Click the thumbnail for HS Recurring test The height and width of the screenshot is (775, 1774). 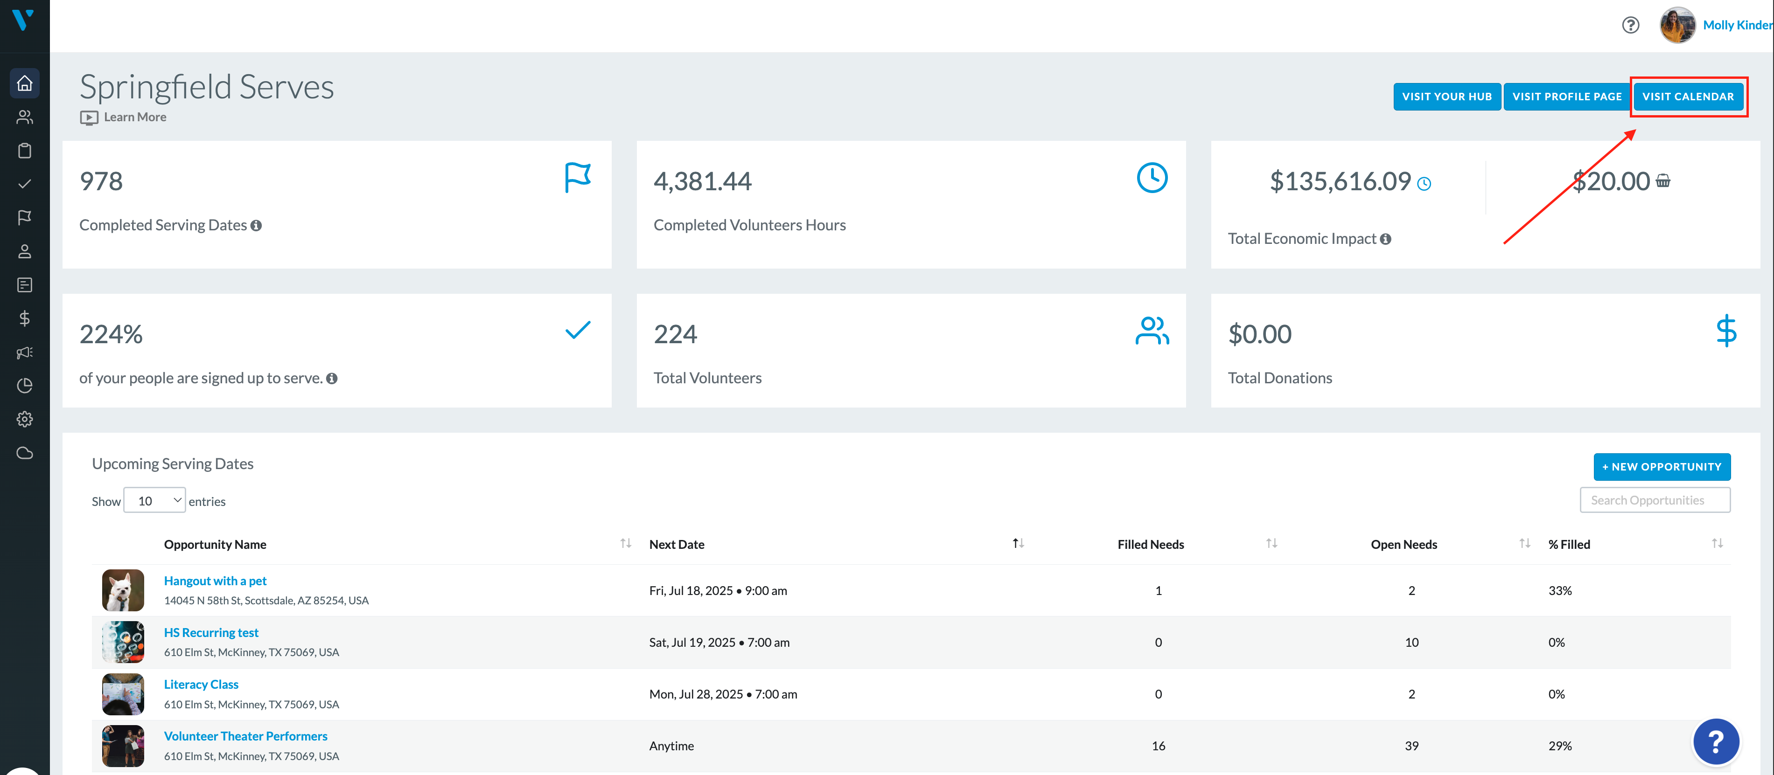point(123,642)
